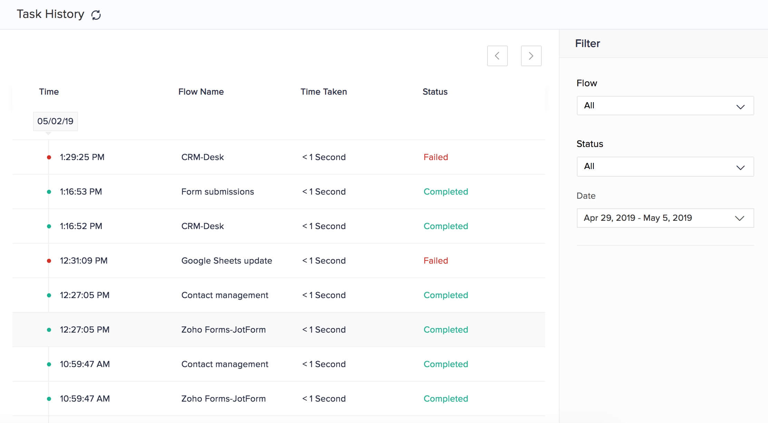The image size is (768, 423).
Task: Click Completed status for Form submissions
Action: [x=446, y=191]
